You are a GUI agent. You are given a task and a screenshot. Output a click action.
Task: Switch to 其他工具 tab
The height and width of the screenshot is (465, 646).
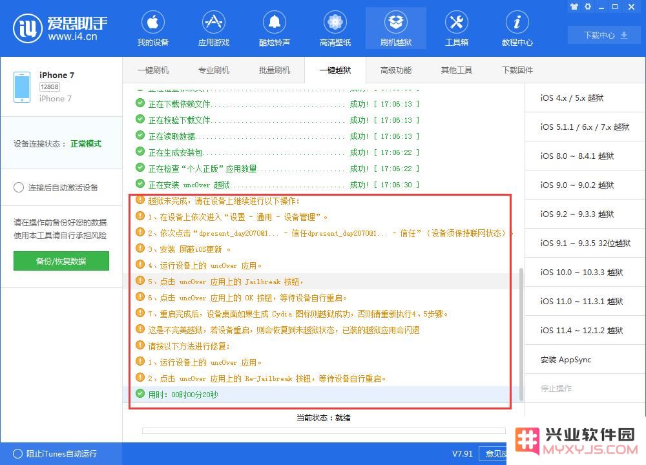(x=457, y=70)
